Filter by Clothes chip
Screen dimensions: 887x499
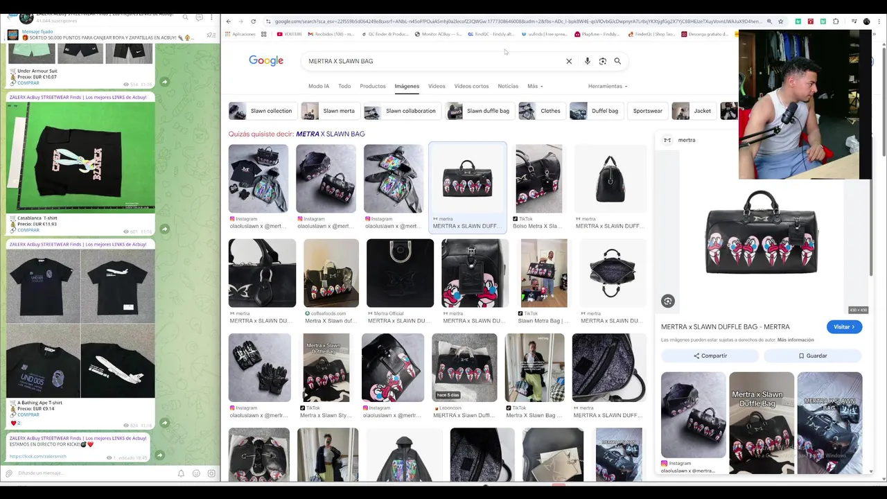[x=541, y=111]
